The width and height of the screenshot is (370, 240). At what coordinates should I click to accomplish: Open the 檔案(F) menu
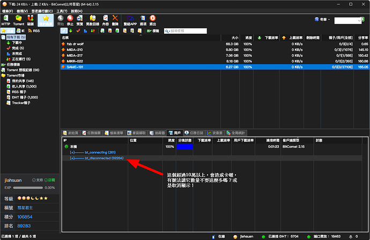pyautogui.click(x=8, y=11)
